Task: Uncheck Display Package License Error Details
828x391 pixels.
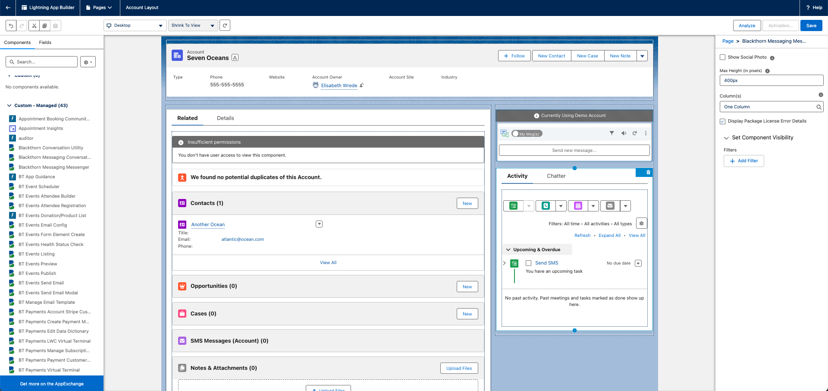Action: 723,121
